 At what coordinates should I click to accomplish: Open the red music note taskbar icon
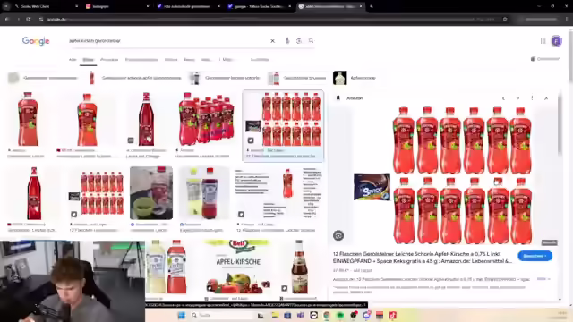pos(392,315)
